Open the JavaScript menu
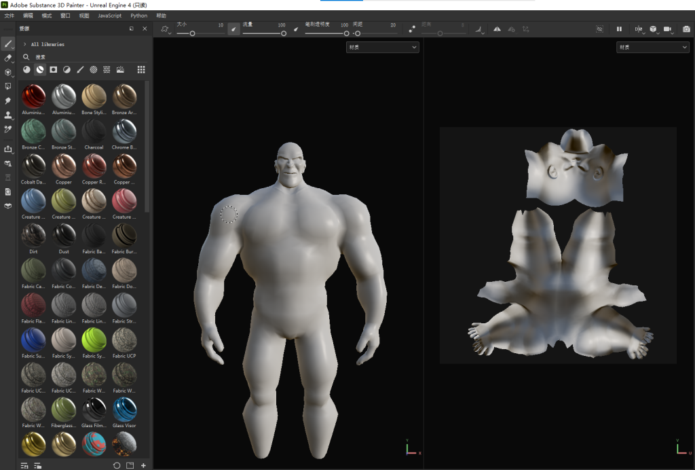The height and width of the screenshot is (470, 695). (109, 15)
